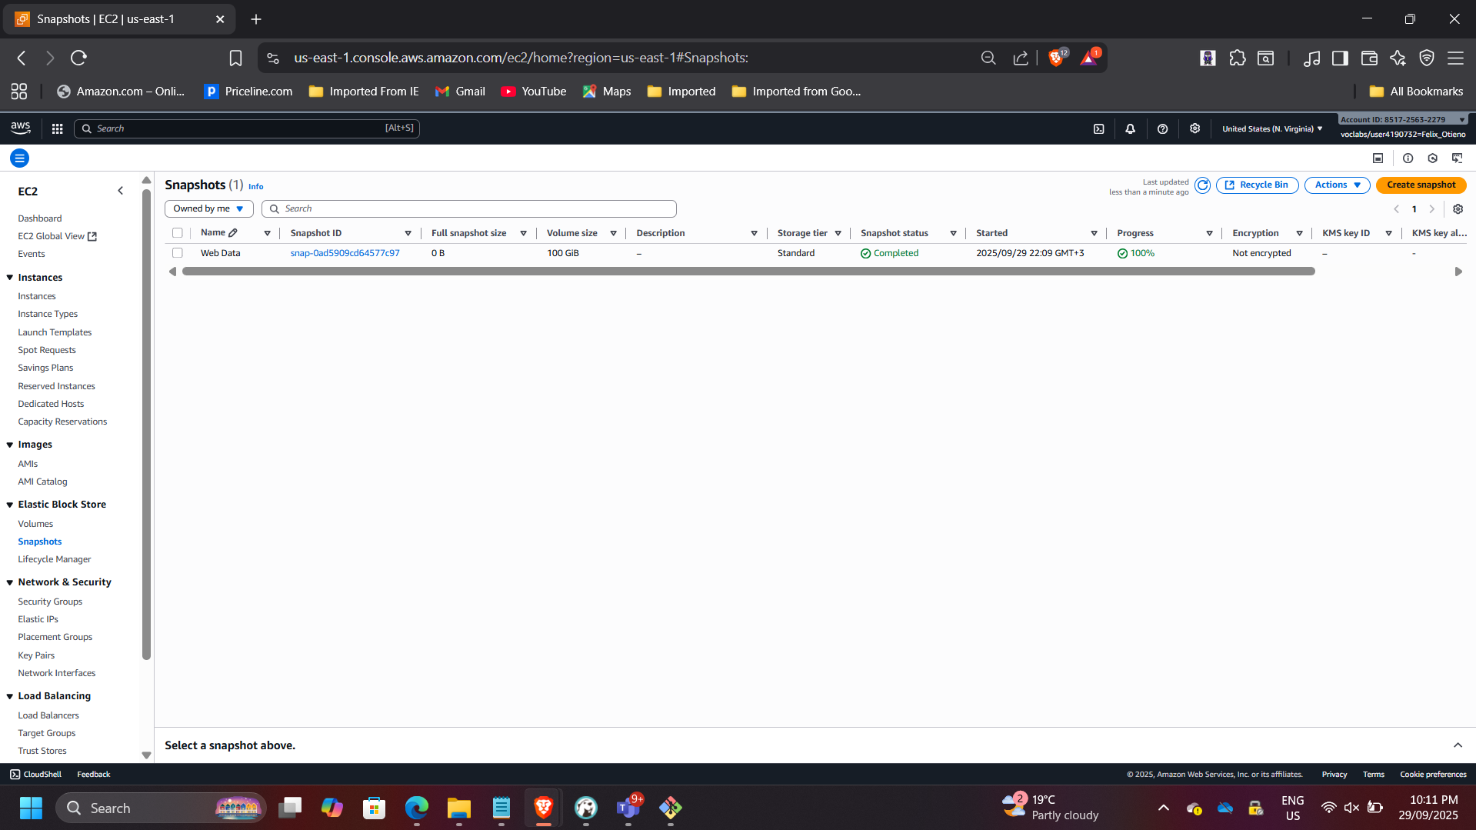Click the snapshots search field
The height and width of the screenshot is (830, 1476).
469,209
